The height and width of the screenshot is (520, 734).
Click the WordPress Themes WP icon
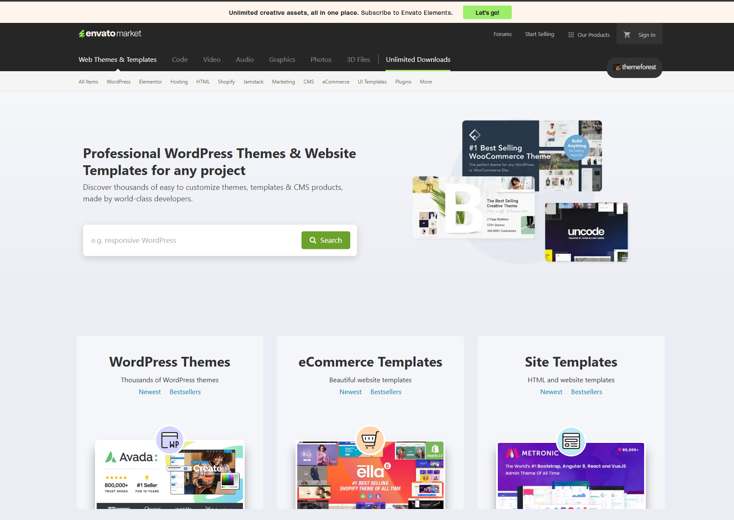(x=170, y=440)
